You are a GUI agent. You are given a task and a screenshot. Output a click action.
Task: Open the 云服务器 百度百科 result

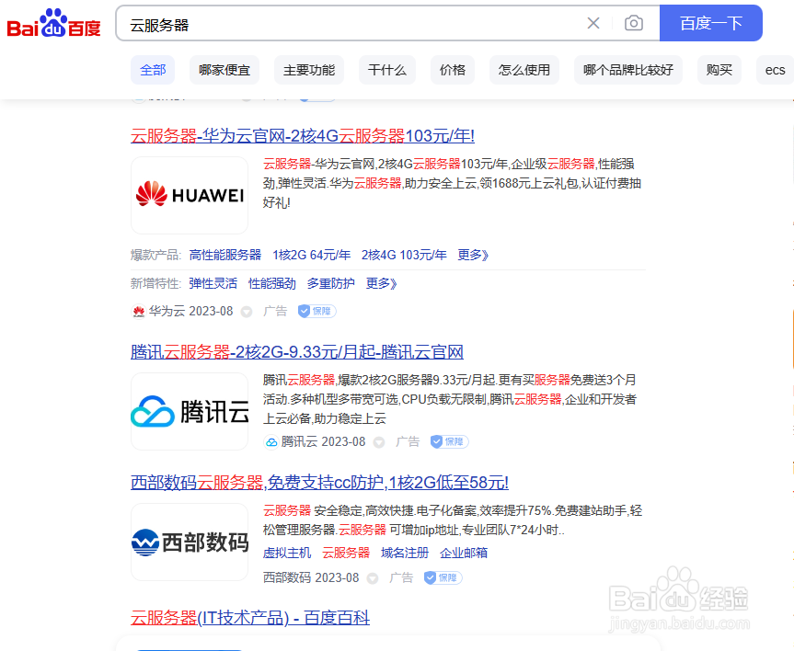coord(250,618)
